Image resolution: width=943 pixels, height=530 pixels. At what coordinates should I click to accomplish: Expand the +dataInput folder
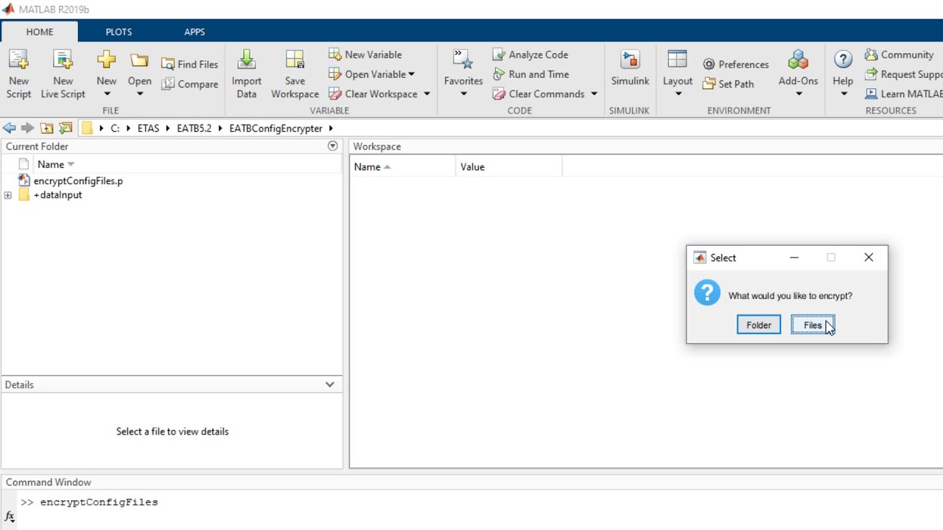click(x=7, y=195)
